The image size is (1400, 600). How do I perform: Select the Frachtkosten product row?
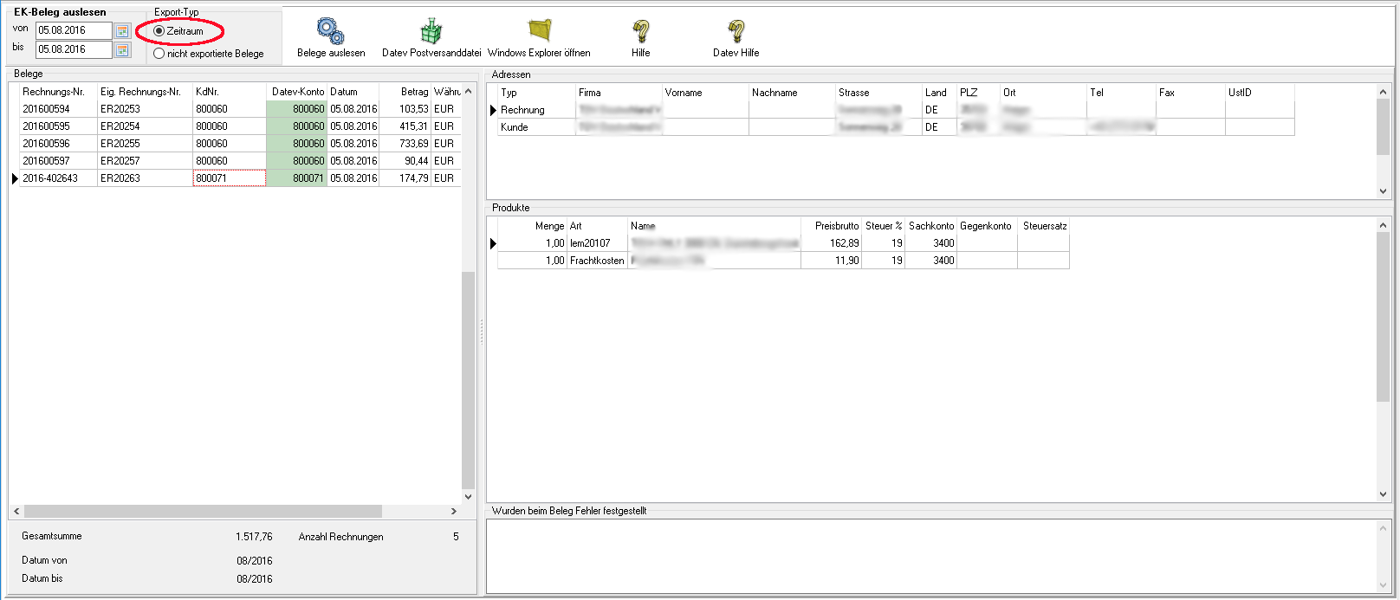point(596,261)
